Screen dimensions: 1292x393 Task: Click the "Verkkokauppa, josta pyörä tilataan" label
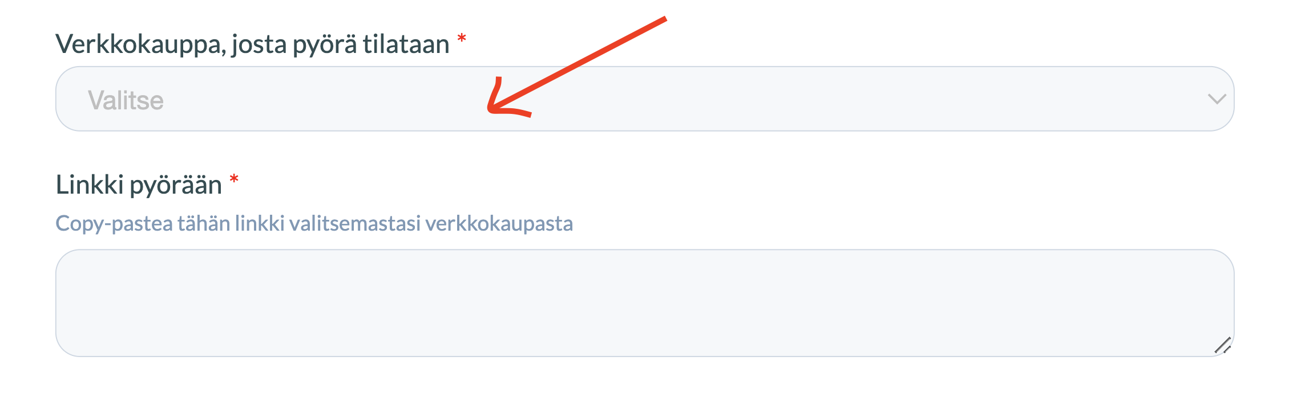click(x=252, y=44)
